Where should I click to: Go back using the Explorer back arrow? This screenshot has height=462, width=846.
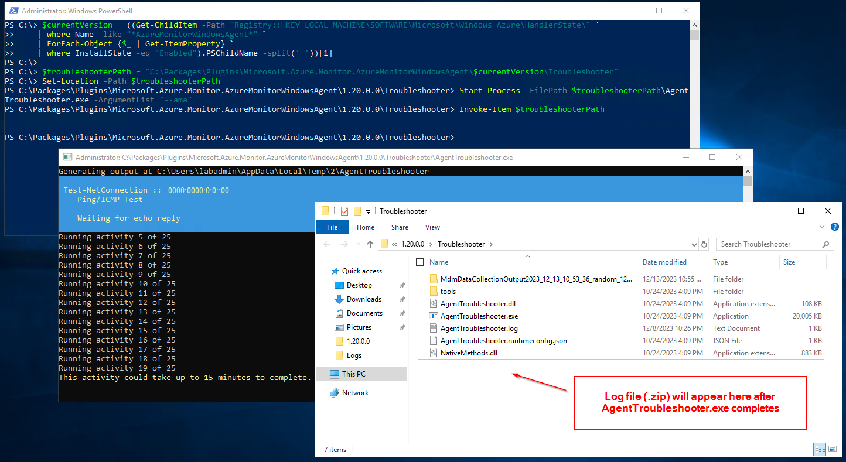[x=327, y=244]
